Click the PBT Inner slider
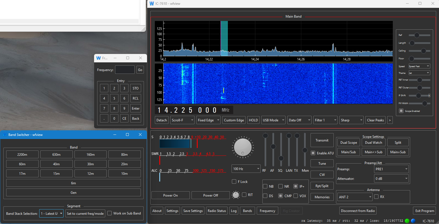 tap(419, 80)
